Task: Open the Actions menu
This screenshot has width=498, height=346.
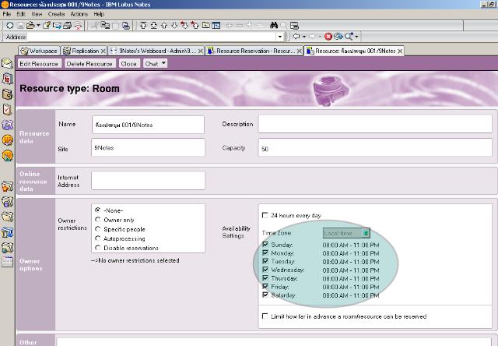Action: pos(79,14)
